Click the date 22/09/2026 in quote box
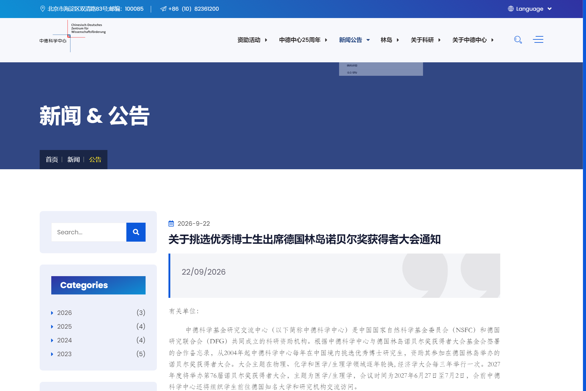The height and width of the screenshot is (391, 586). click(x=204, y=272)
